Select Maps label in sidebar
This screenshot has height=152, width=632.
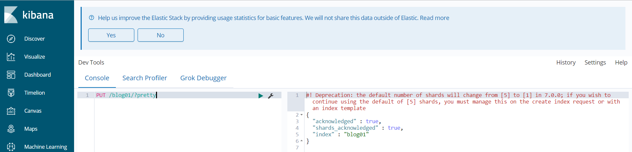[x=31, y=129]
